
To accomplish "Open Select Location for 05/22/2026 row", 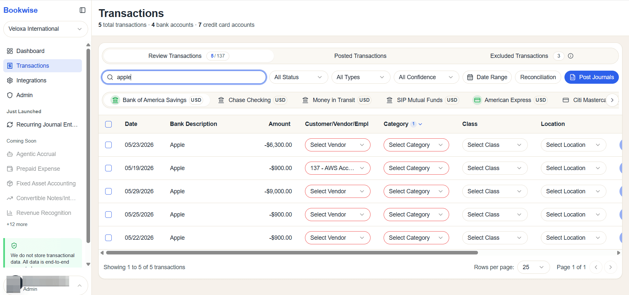I will click(x=573, y=238).
